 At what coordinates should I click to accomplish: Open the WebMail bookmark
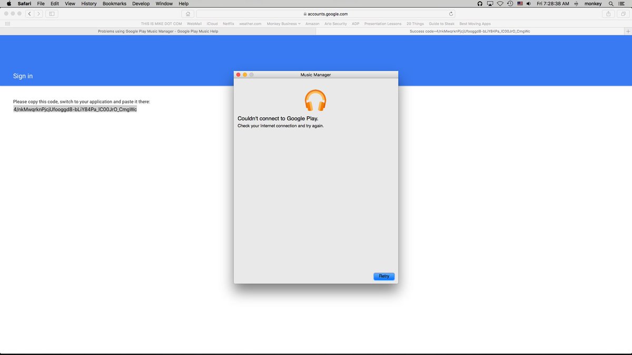tap(194, 24)
